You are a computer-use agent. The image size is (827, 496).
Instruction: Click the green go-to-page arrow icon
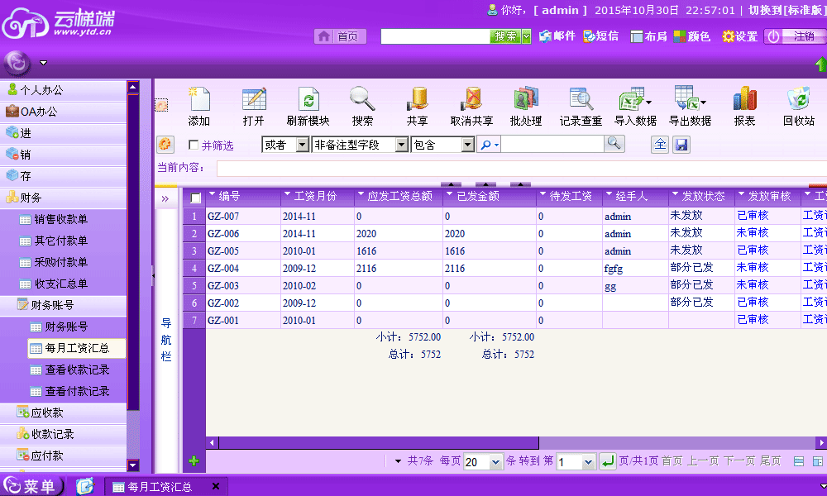[608, 462]
